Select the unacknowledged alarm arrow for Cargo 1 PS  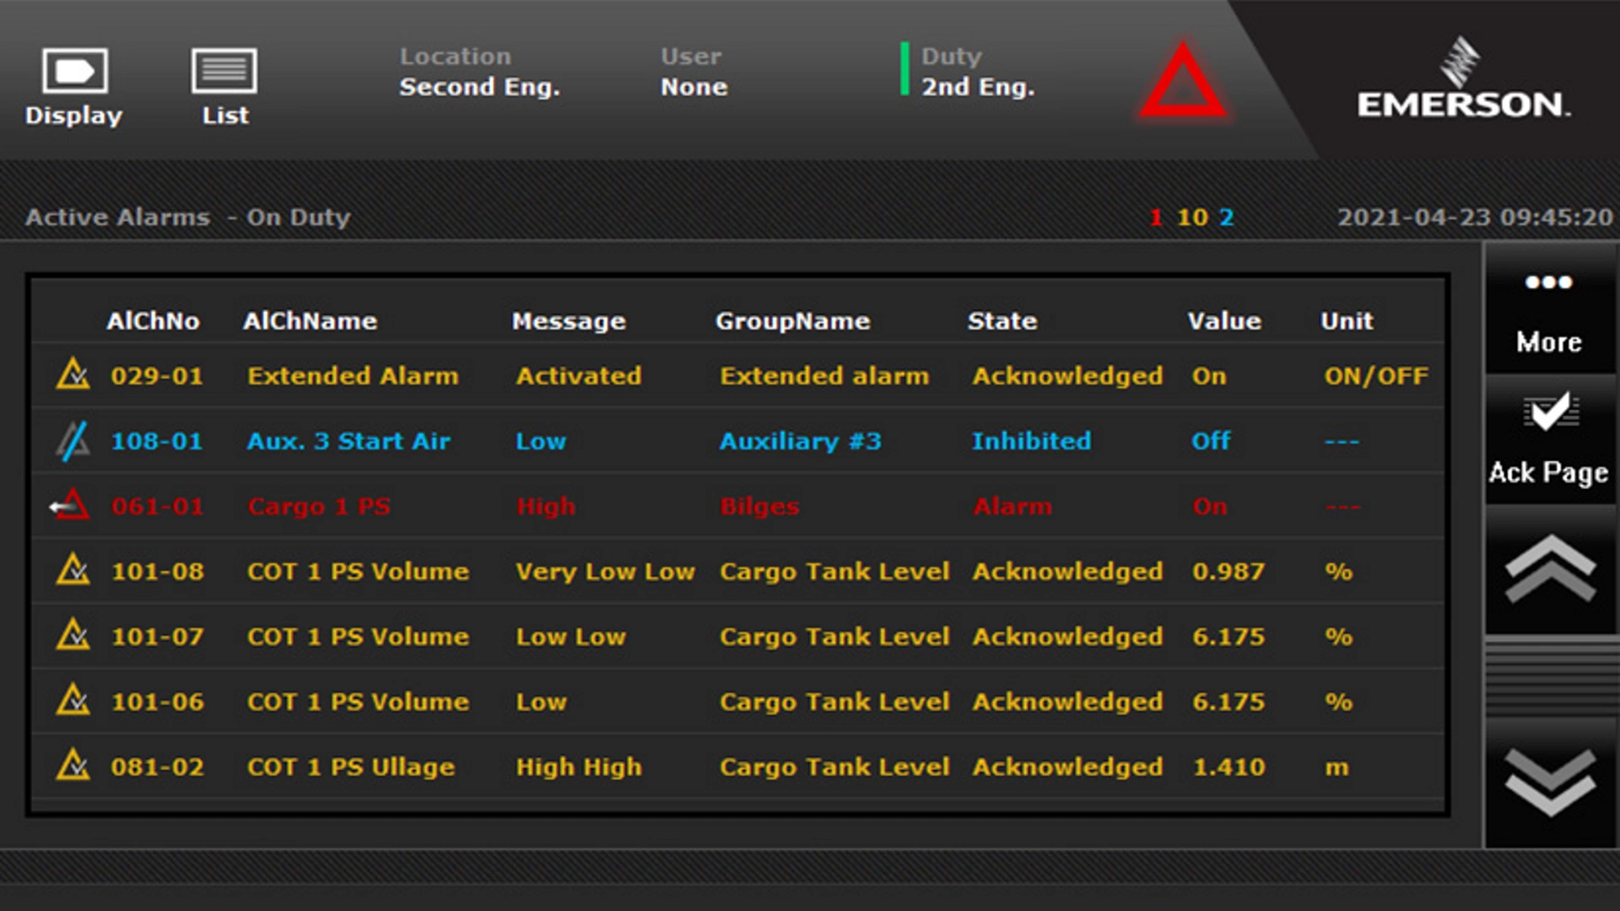(73, 506)
